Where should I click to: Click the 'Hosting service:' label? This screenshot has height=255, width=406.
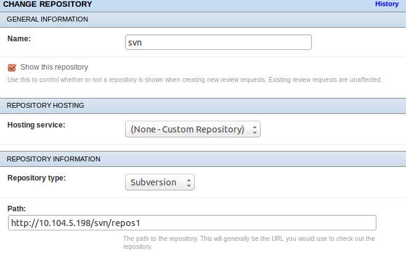[x=36, y=125]
